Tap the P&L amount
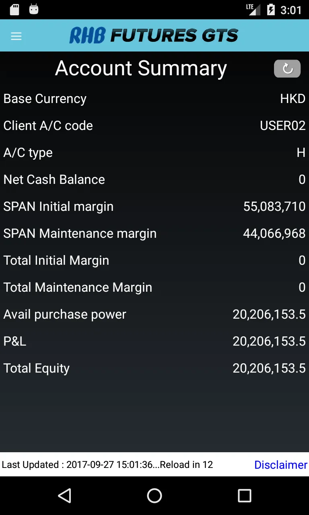This screenshot has height=515, width=309. 269,341
